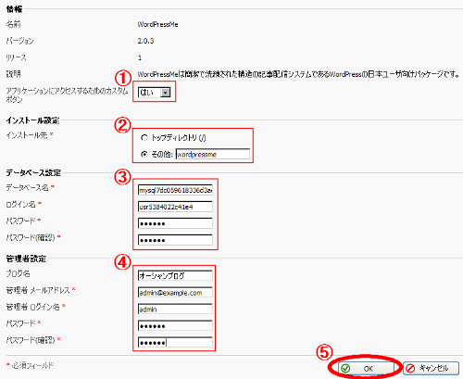
Task: Click the キャンセル button
Action: (x=431, y=368)
